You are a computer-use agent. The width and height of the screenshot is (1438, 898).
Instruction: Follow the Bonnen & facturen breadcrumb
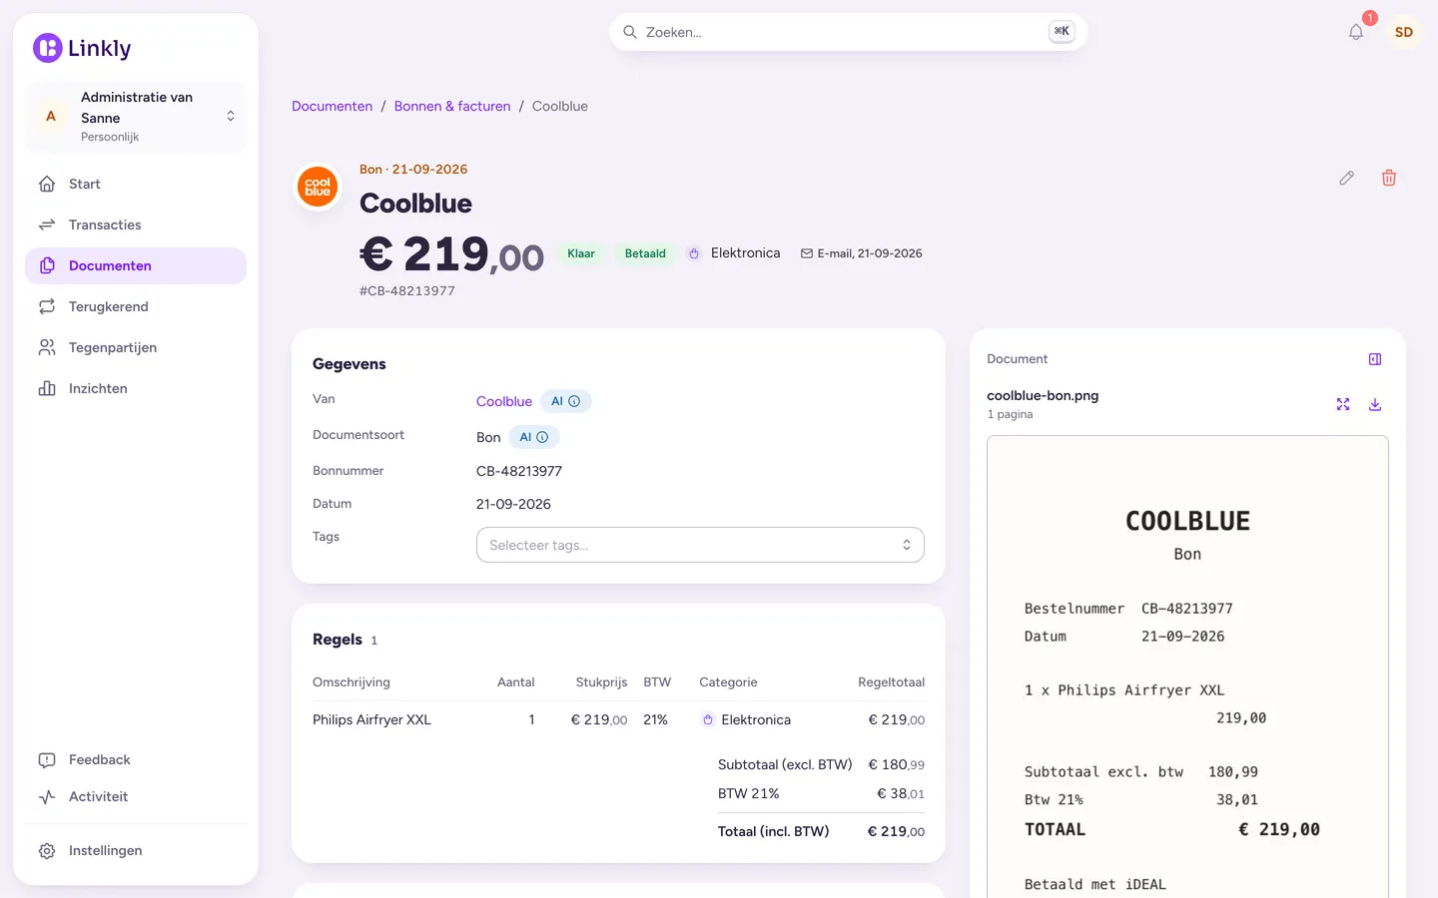[452, 106]
